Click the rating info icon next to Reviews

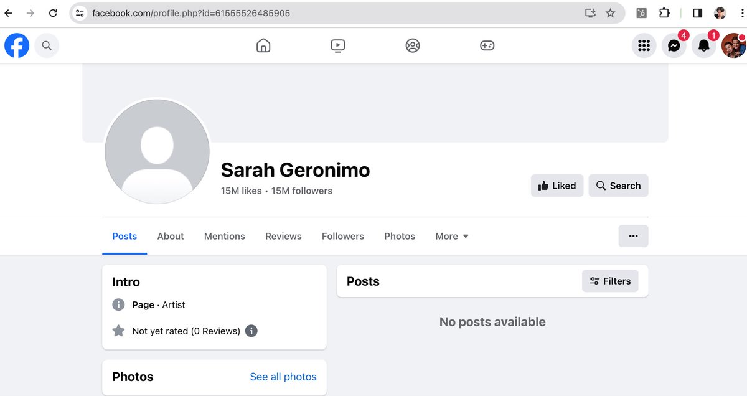(x=251, y=331)
